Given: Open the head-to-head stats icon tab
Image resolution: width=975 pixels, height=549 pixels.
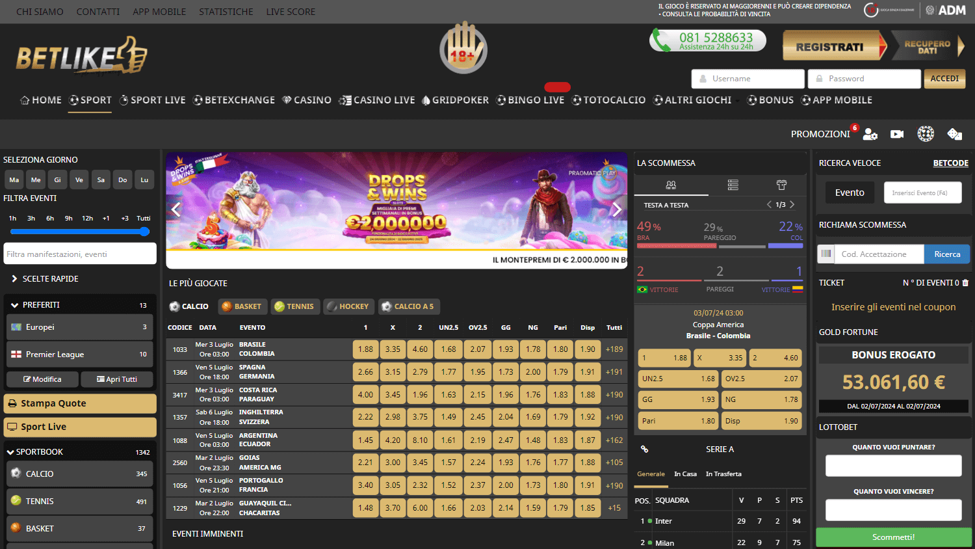Looking at the screenshot, I should [x=671, y=185].
